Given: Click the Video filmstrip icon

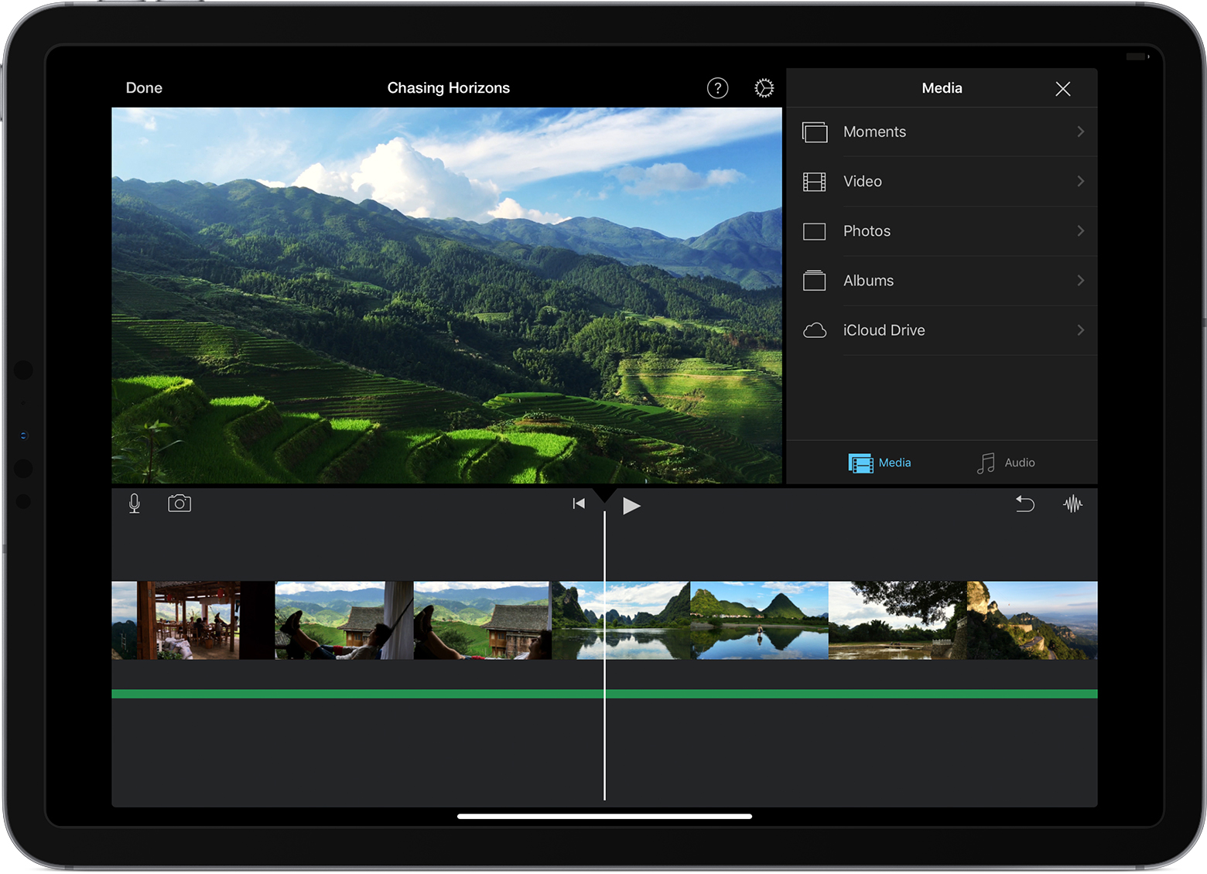Looking at the screenshot, I should 815,182.
